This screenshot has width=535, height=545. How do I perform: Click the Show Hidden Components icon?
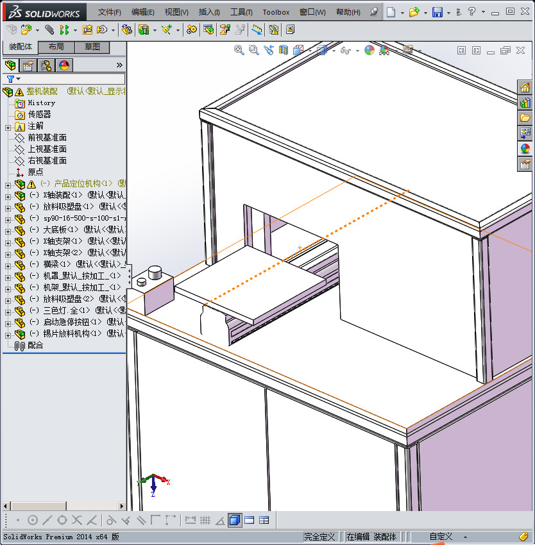127,30
